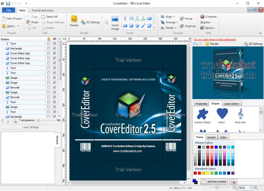Viewport: 264px width, 191px height.
Task: Click the General vertical tab
Action: click(57, 140)
